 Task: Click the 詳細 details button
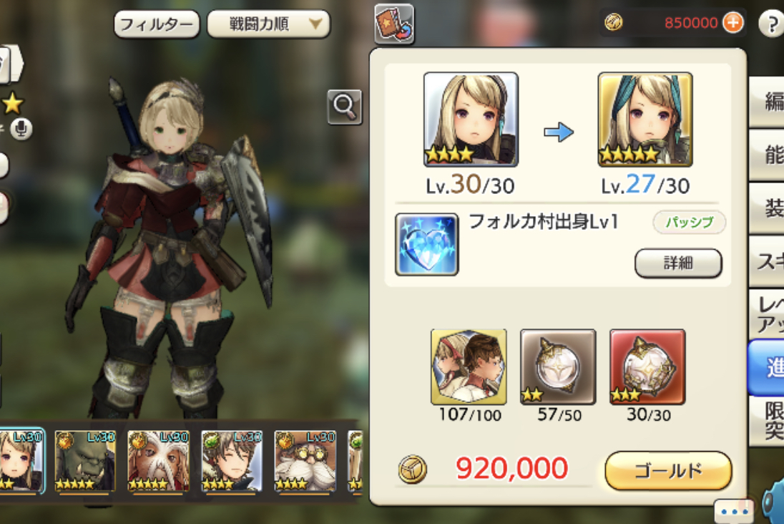point(678,263)
